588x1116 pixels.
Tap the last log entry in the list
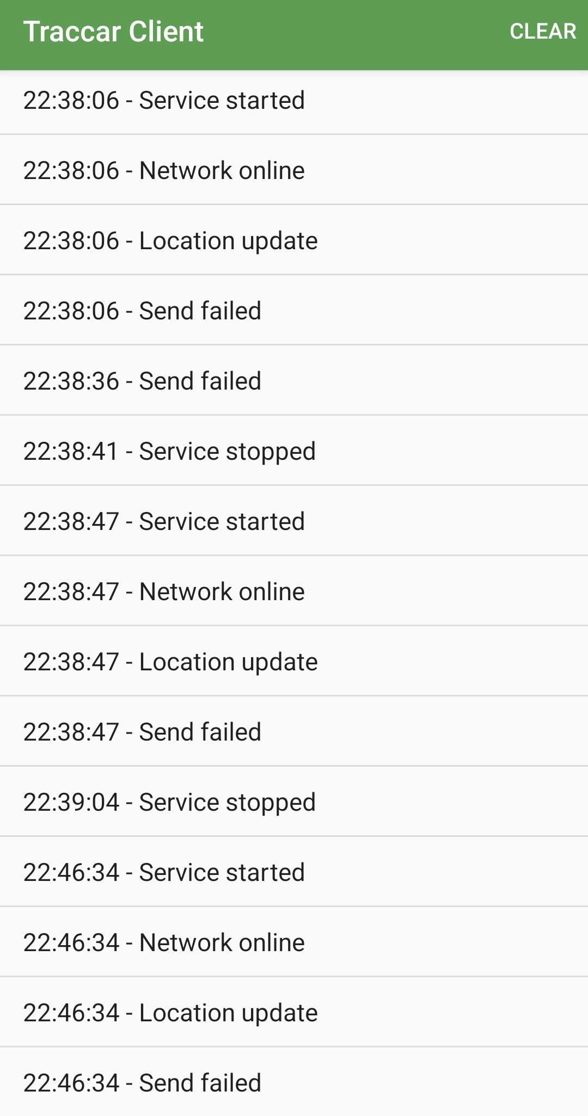142,1082
